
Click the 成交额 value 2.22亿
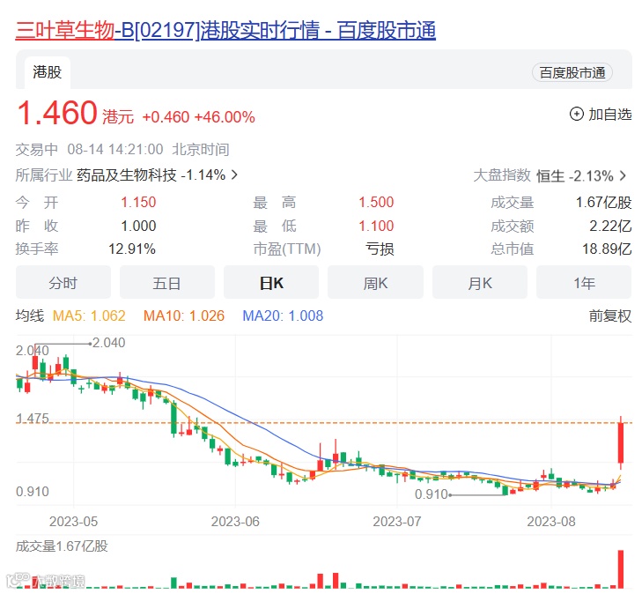(610, 226)
